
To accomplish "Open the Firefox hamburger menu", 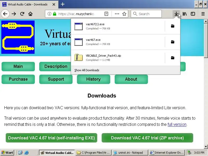I will [x=203, y=14].
